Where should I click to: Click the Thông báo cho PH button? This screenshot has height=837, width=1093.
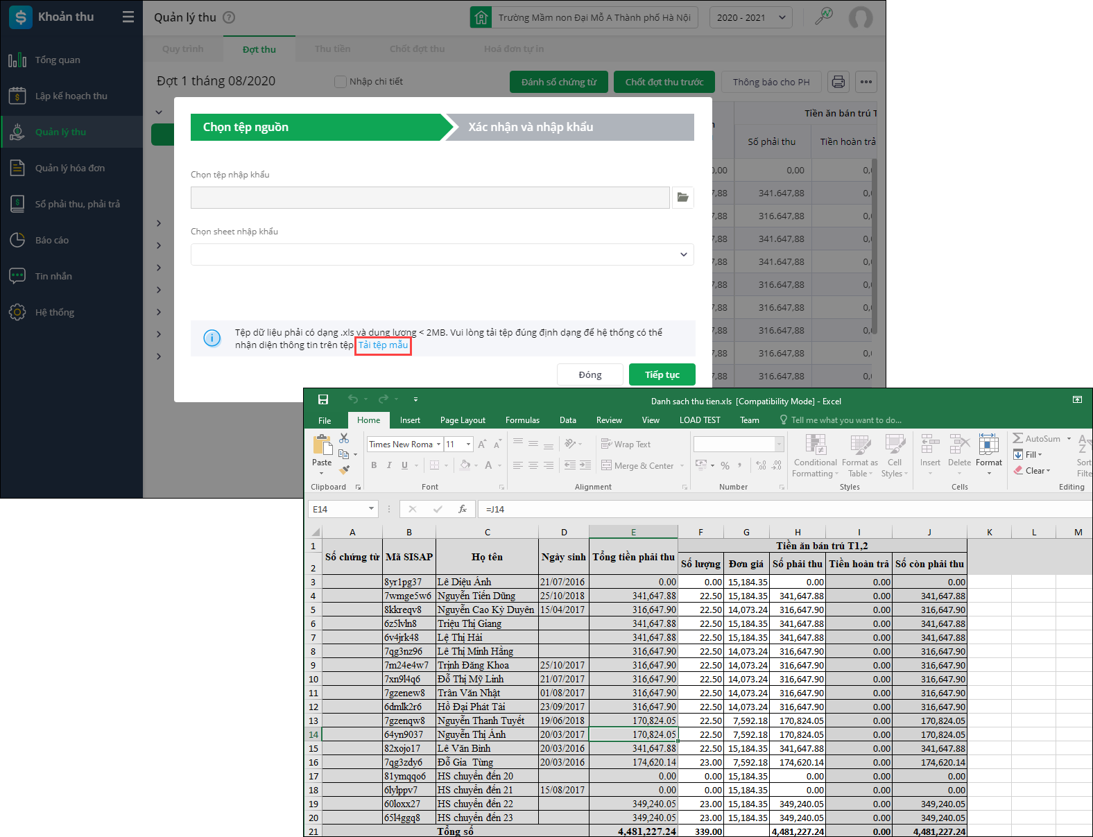(771, 82)
